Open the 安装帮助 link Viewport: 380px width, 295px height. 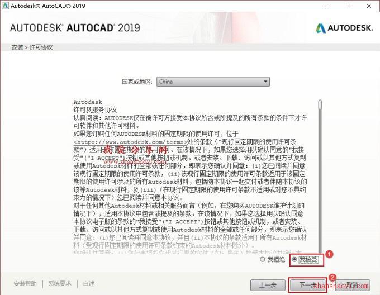pyautogui.click(x=25, y=284)
